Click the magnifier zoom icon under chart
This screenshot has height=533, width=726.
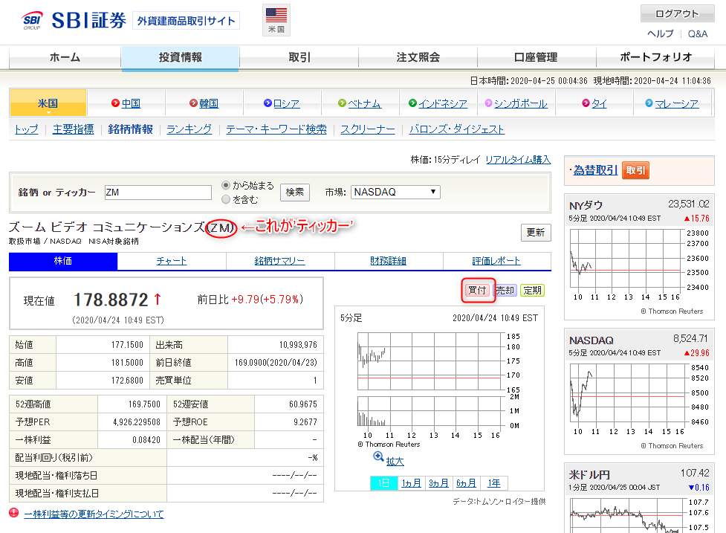(378, 457)
